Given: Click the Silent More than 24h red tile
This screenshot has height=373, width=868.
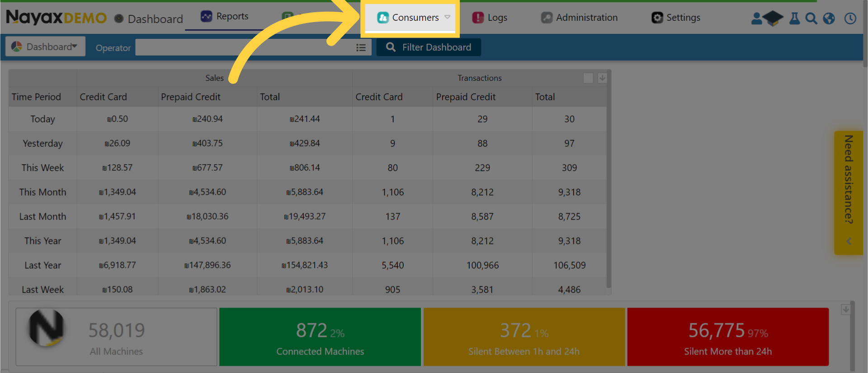Looking at the screenshot, I should tap(728, 337).
